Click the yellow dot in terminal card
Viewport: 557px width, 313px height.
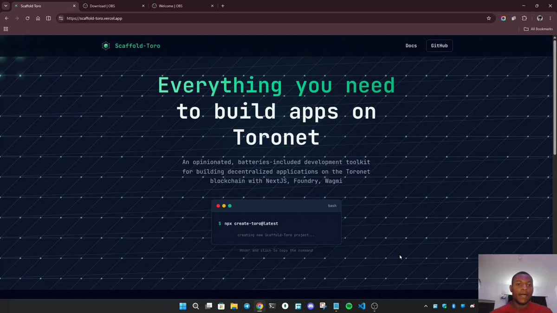tap(224, 206)
